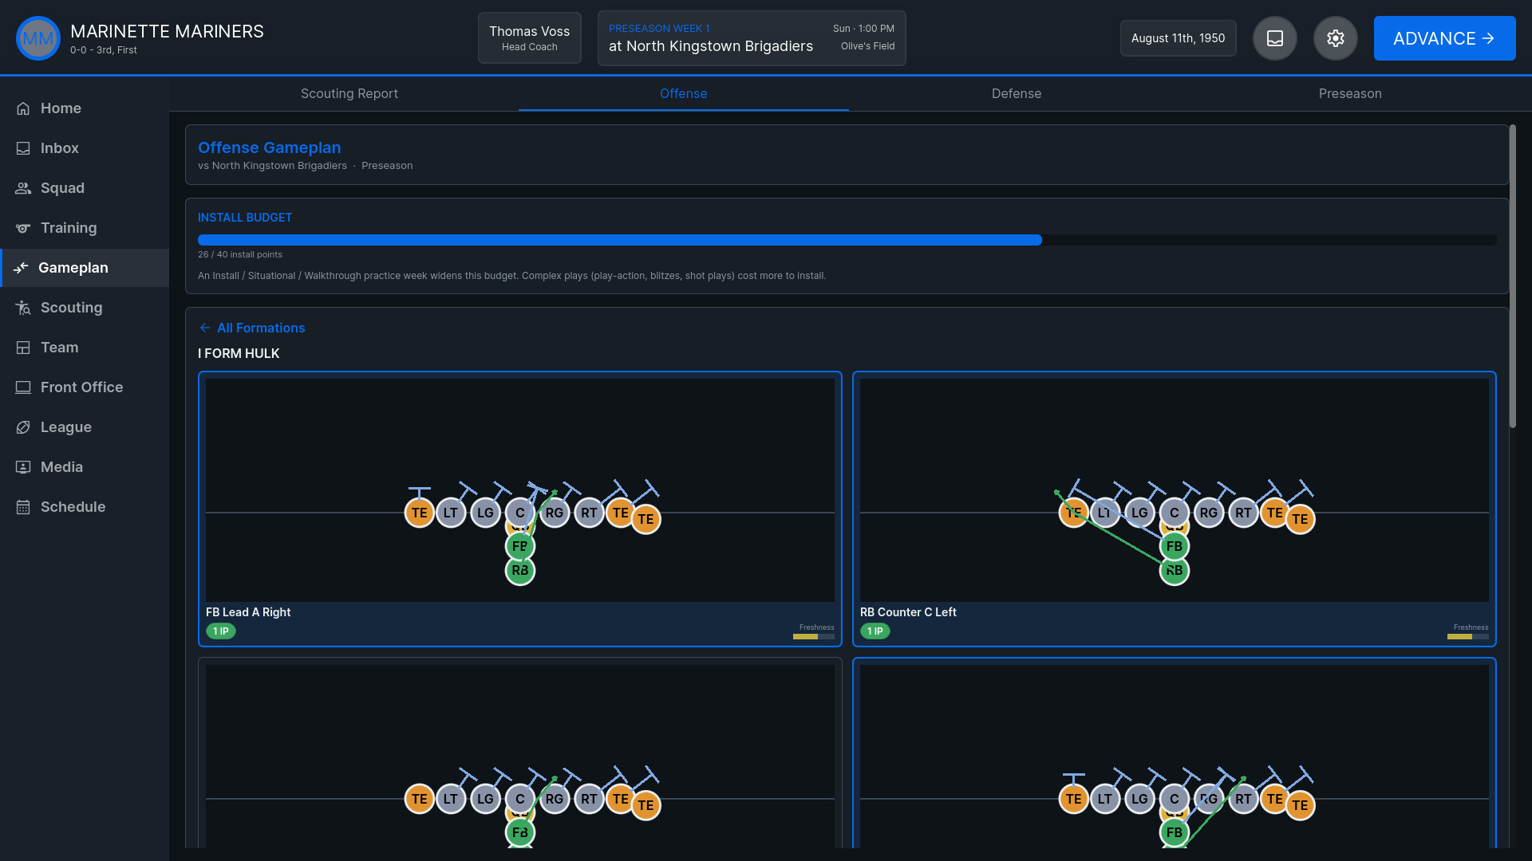Screen dimensions: 1532x861
Task: Toggle the RB Counter C Left play card
Action: (x=1174, y=509)
